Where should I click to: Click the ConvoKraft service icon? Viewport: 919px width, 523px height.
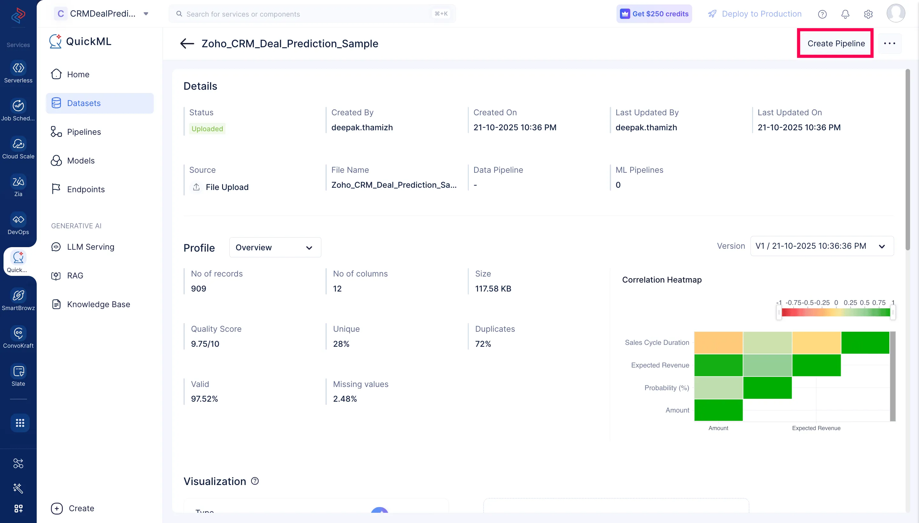click(x=18, y=333)
